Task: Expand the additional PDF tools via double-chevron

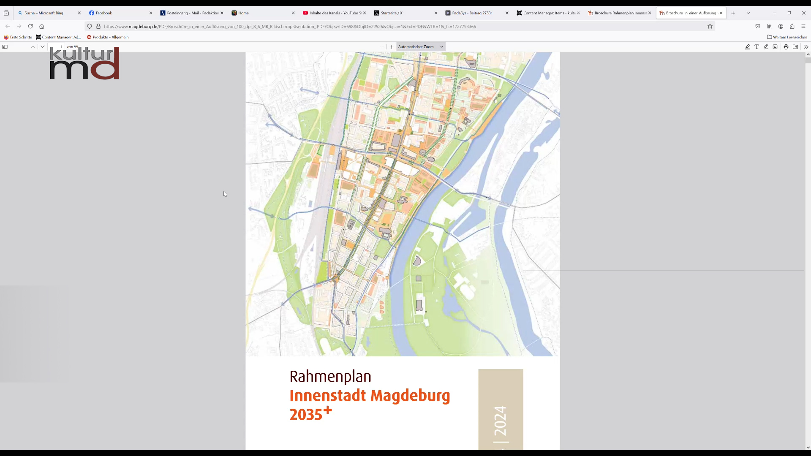Action: pyautogui.click(x=806, y=46)
